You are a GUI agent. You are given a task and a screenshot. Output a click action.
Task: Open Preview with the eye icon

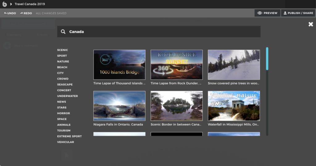[267, 13]
